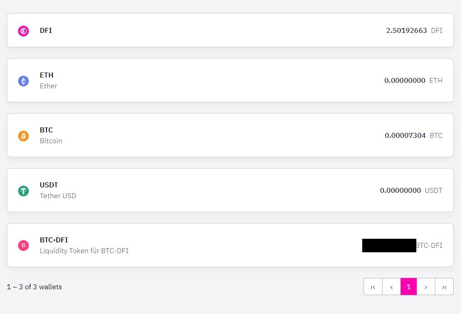The image size is (461, 314).
Task: Go to first page of wallets
Action: tap(373, 287)
